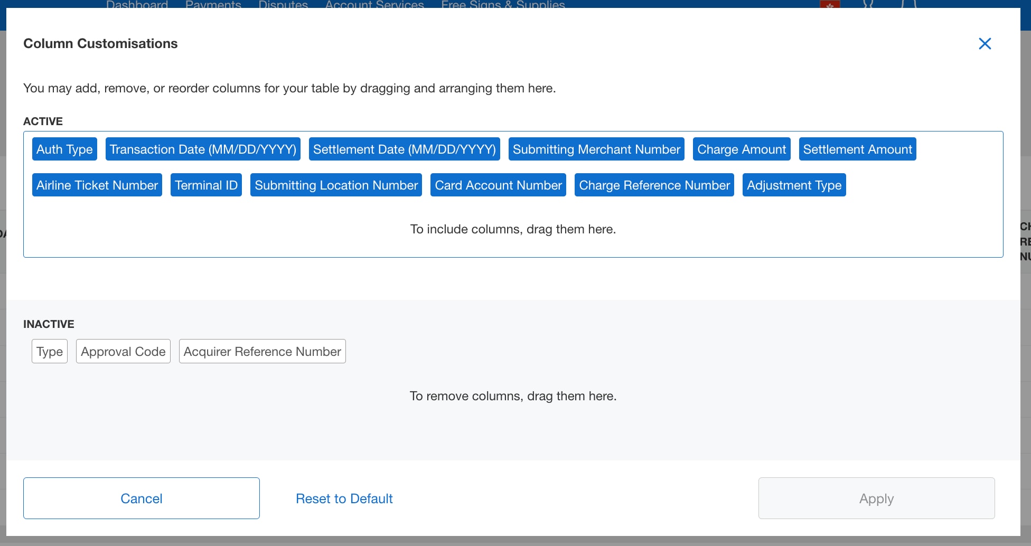Click the Charge Reference Number chip
The height and width of the screenshot is (546, 1031).
pyautogui.click(x=654, y=185)
